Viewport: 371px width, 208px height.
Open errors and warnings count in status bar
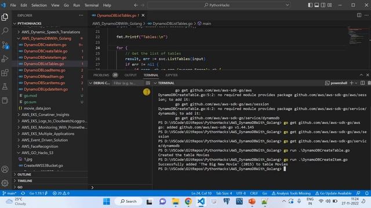pyautogui.click(x=61, y=193)
